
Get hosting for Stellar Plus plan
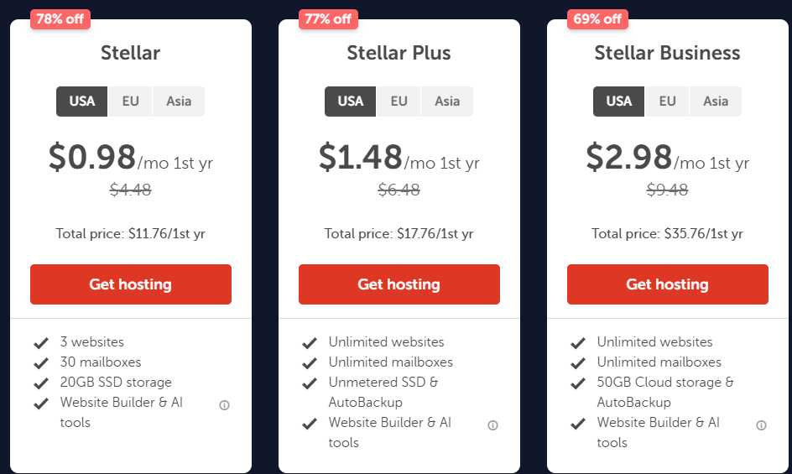[x=399, y=284]
